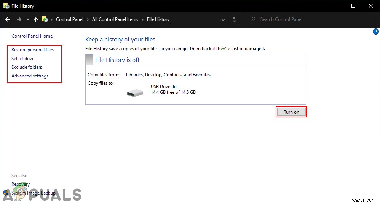Viewport: 380px width, 204px height.
Task: Open the Select drive link
Action: tap(23, 59)
